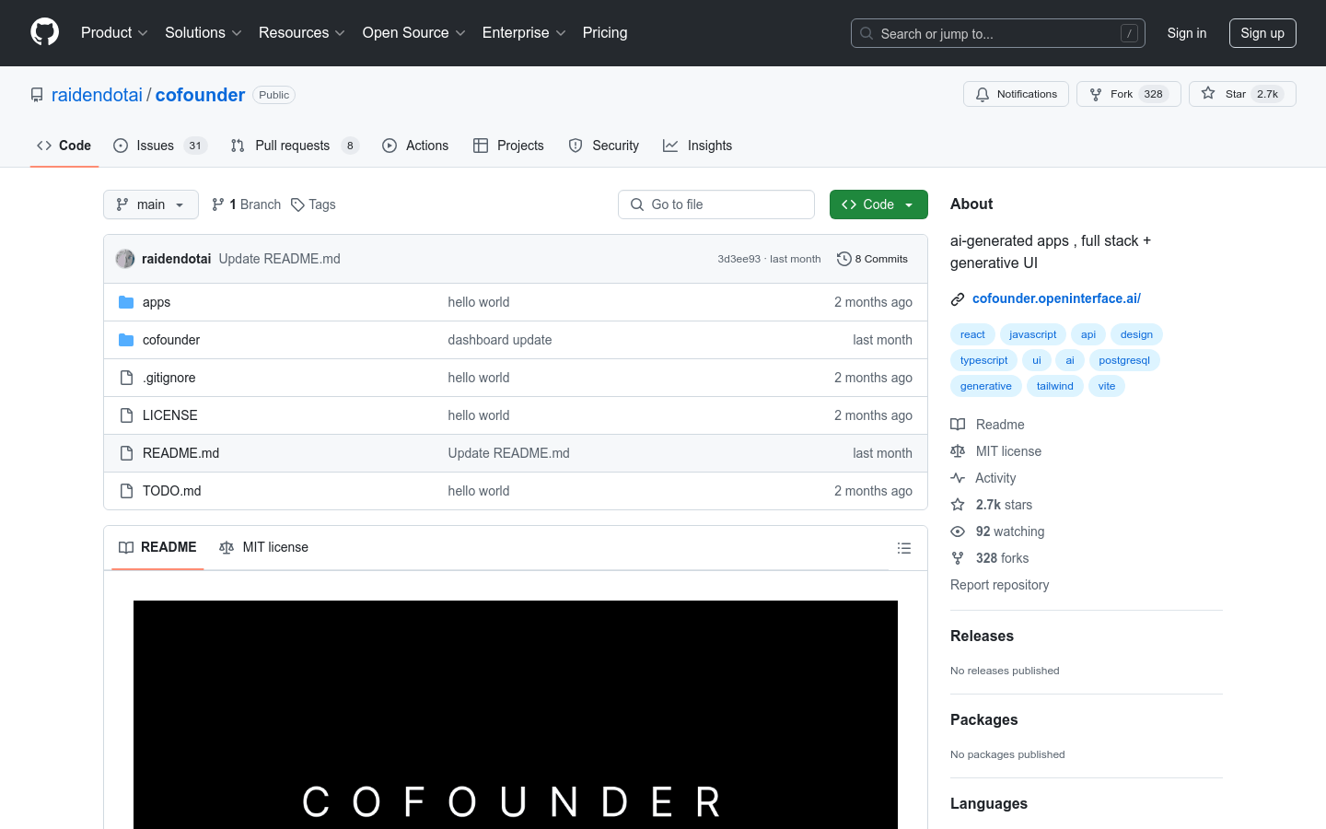Select the MIT license tab in file viewer

pyautogui.click(x=263, y=547)
